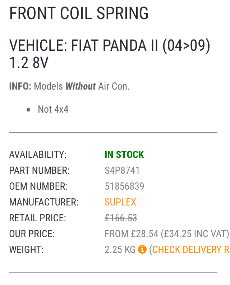Click the struck-through £166.53 retail price
The image size is (230, 285).
point(121,218)
